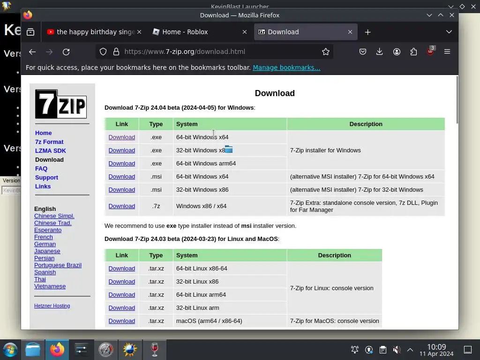
Task: Open the Home link in the sidebar
Action: (44, 133)
